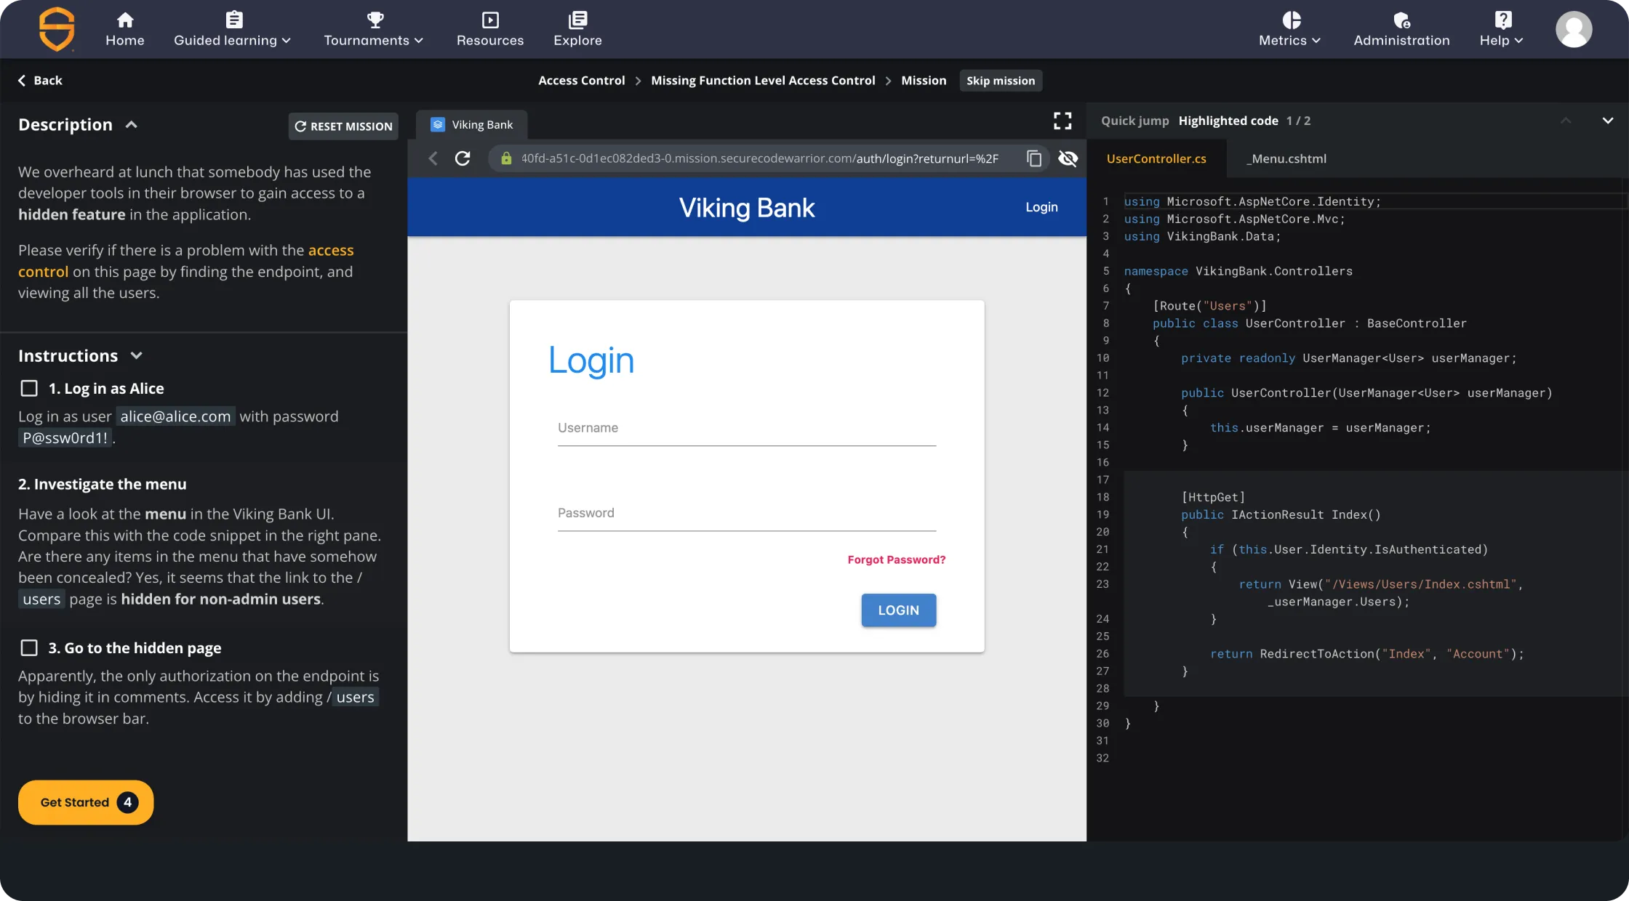Switch to the _Menu.cshtml tab
This screenshot has height=901, width=1629.
point(1286,158)
